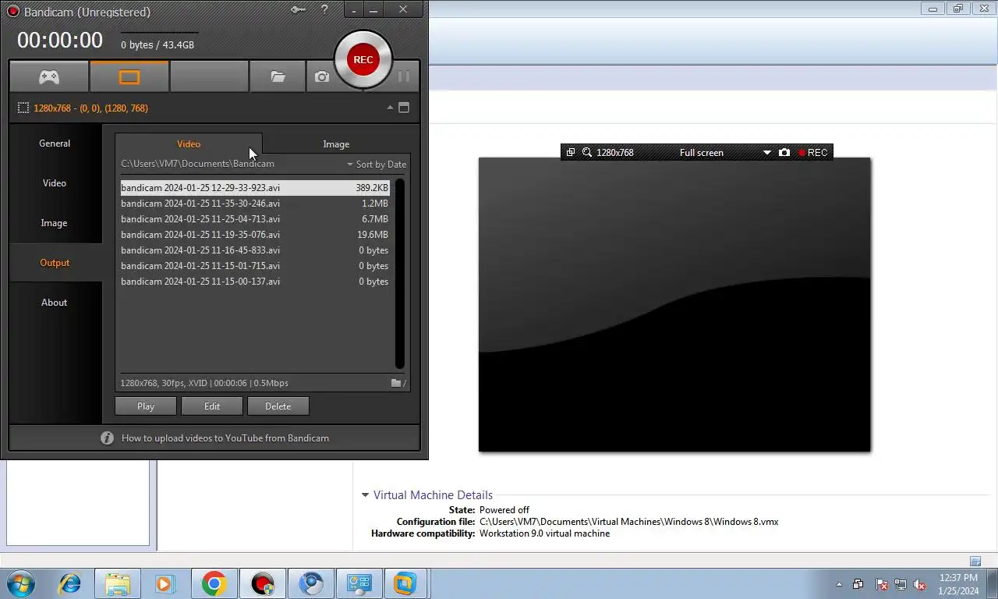The height and width of the screenshot is (599, 998).
Task: Click 1280x768 size on overlay bar
Action: pos(615,153)
